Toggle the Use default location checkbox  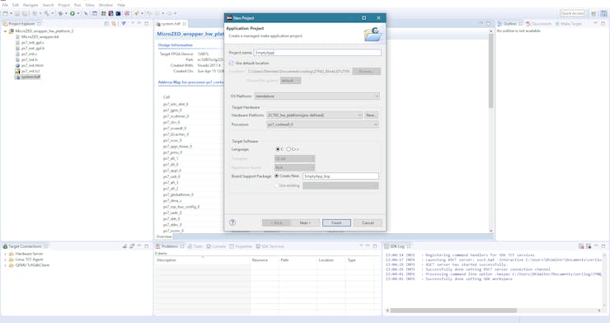(x=232, y=63)
